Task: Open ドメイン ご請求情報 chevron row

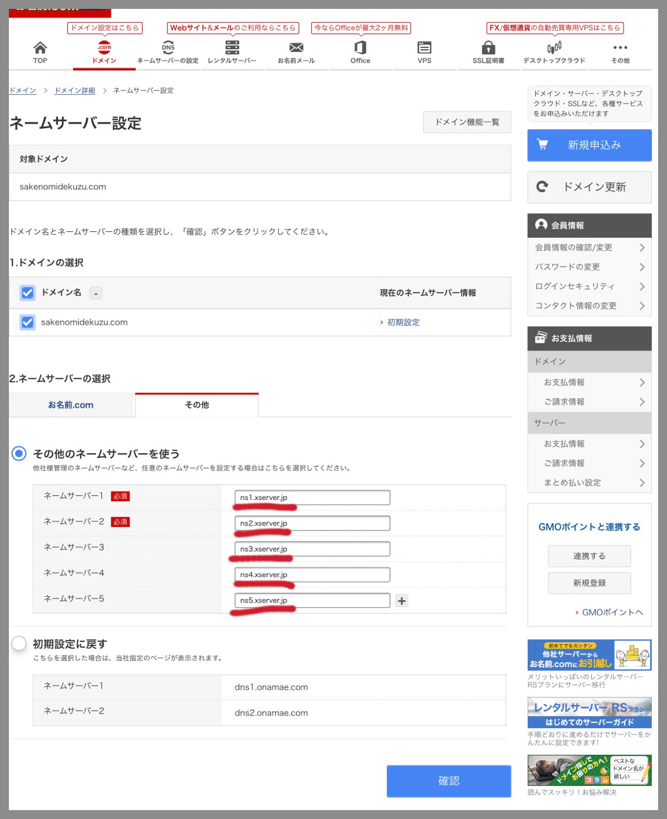Action: pos(589,402)
